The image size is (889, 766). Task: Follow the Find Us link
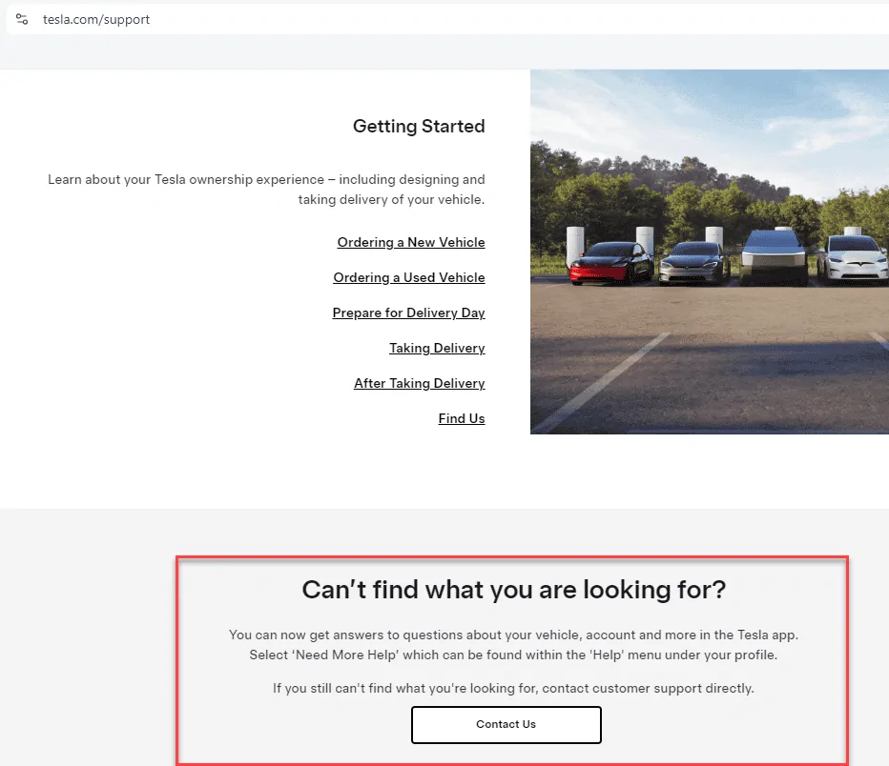click(x=462, y=418)
